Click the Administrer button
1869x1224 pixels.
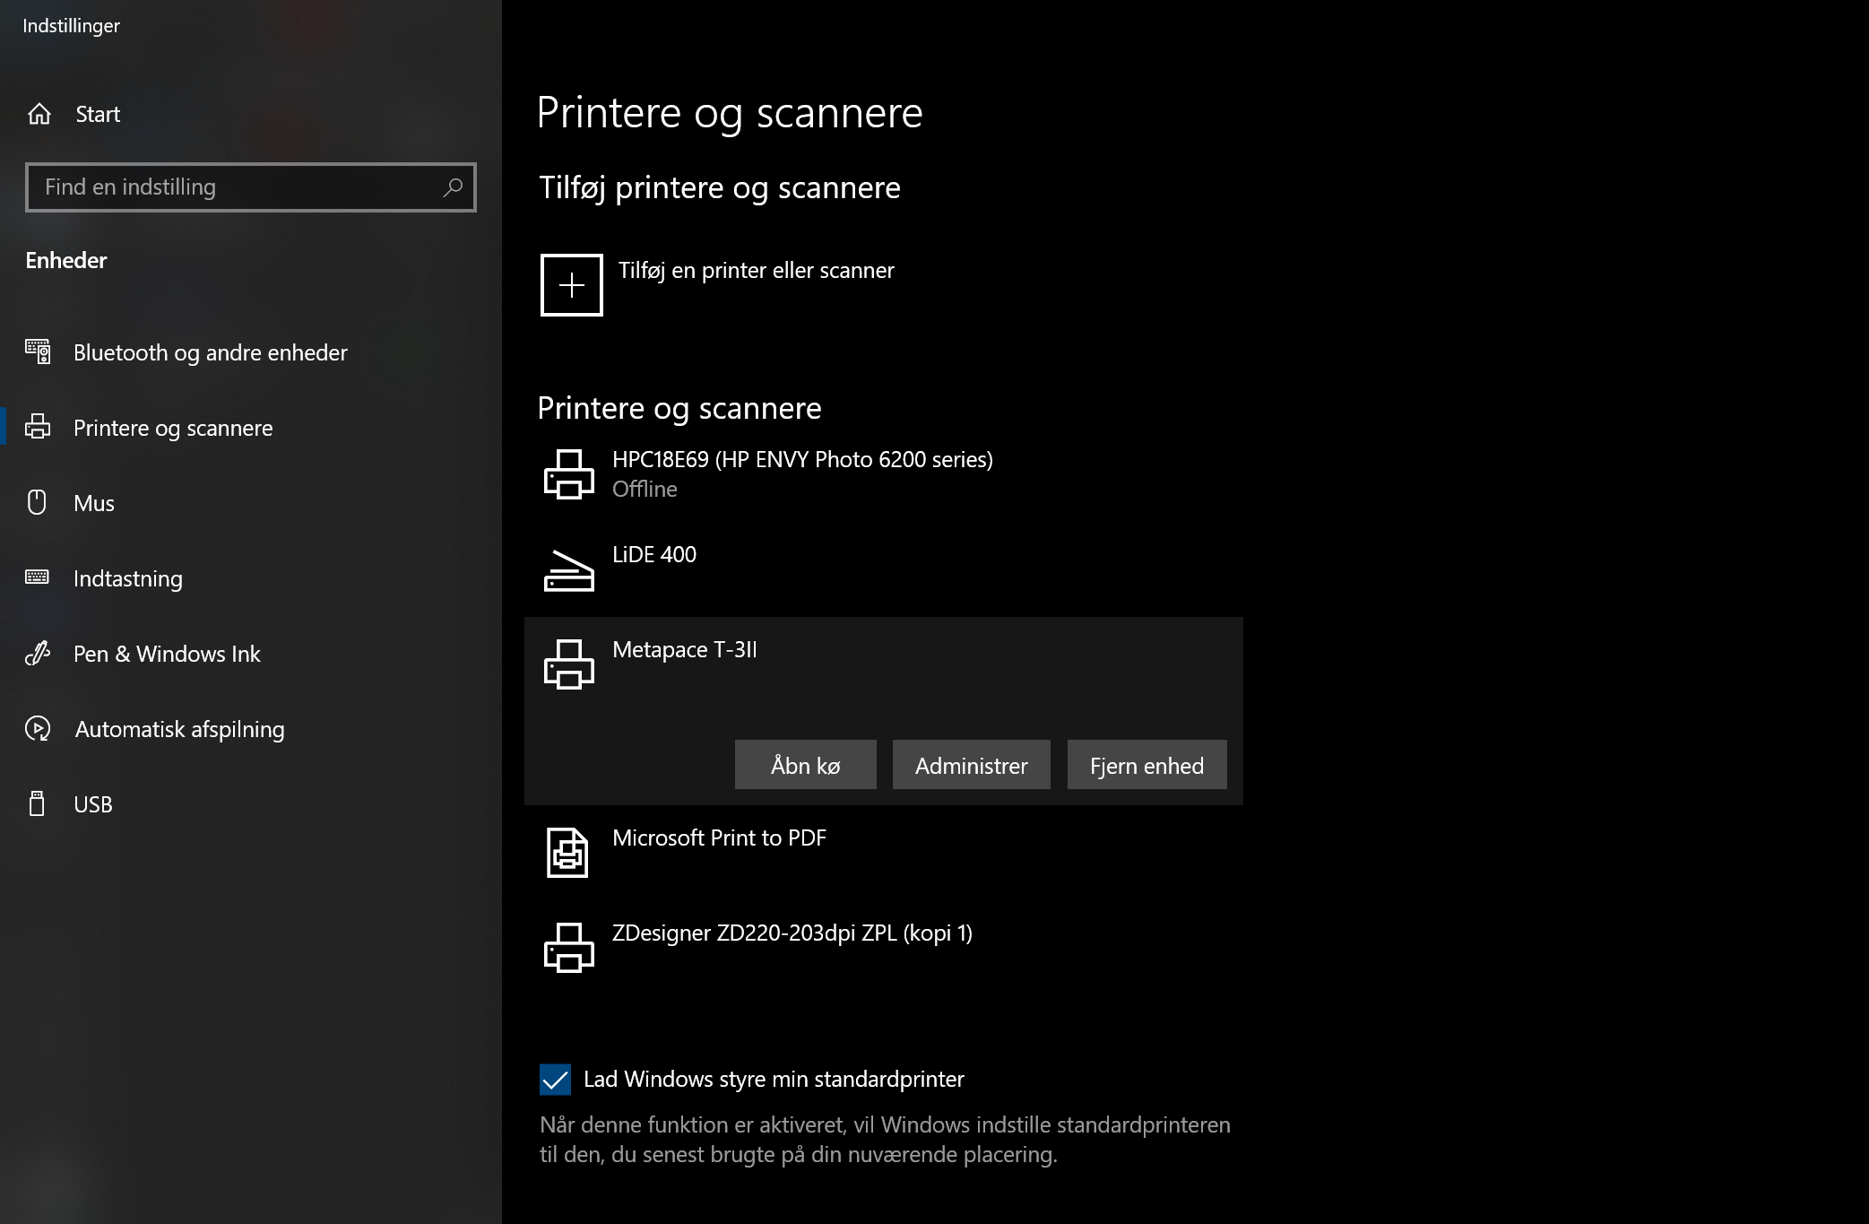pyautogui.click(x=972, y=765)
